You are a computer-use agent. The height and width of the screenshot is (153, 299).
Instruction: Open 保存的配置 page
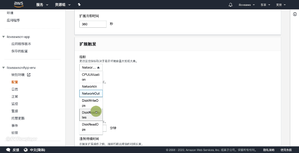(x=20, y=51)
